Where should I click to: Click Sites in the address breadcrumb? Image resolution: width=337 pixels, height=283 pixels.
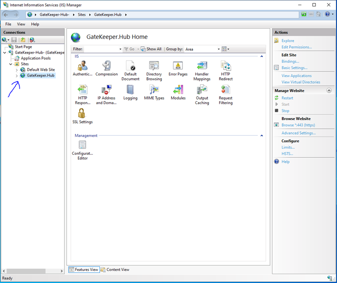pos(81,15)
